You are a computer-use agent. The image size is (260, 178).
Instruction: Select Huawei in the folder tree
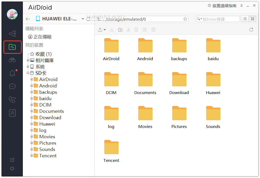(45, 124)
